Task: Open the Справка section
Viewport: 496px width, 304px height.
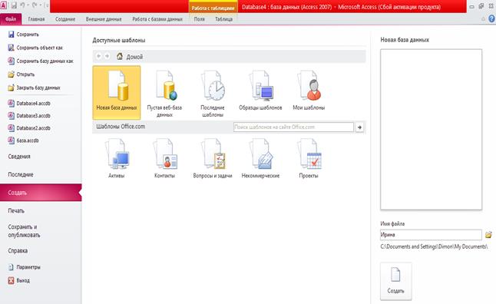Action: tap(18, 250)
